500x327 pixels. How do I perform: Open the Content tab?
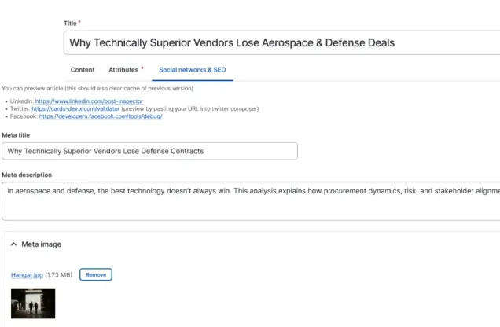[83, 70]
